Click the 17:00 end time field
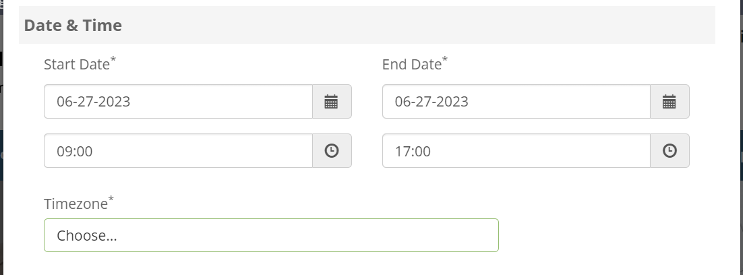 pyautogui.click(x=516, y=151)
